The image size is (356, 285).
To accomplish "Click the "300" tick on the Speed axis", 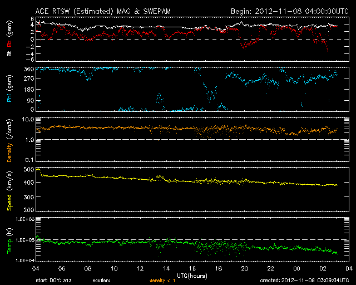I will pos(29,197).
